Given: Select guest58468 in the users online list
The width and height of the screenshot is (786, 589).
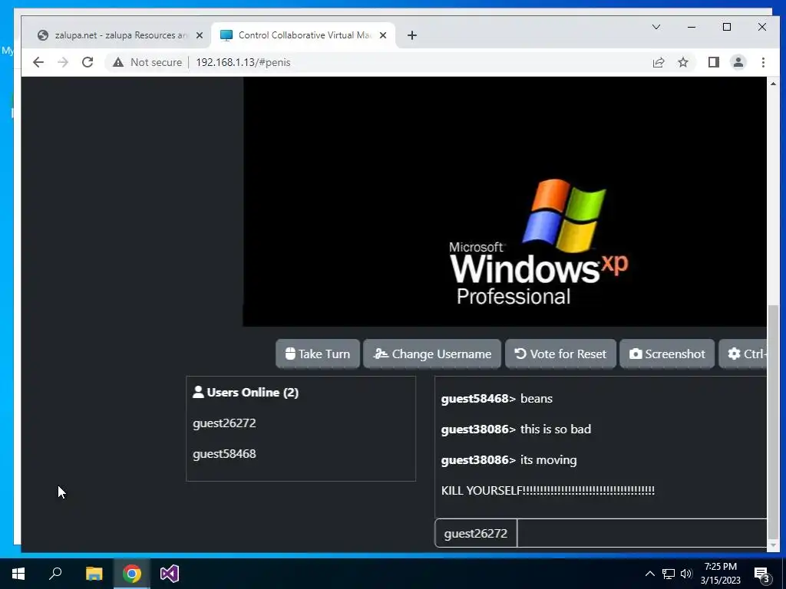Looking at the screenshot, I should point(224,454).
